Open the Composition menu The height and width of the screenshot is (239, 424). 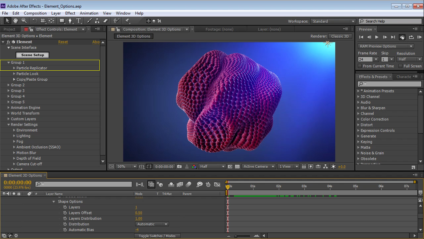click(35, 13)
